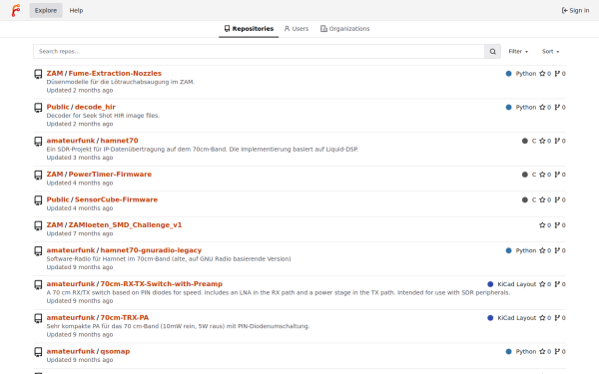The height and width of the screenshot is (374, 599).
Task: Open the qsomap repository link
Action: [x=115, y=351]
